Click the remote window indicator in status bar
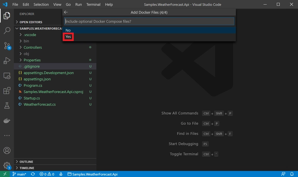298x177 pixels. (x=5, y=174)
